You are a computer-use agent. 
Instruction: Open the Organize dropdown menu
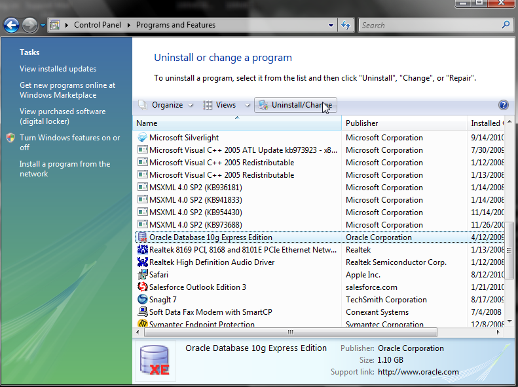click(166, 105)
